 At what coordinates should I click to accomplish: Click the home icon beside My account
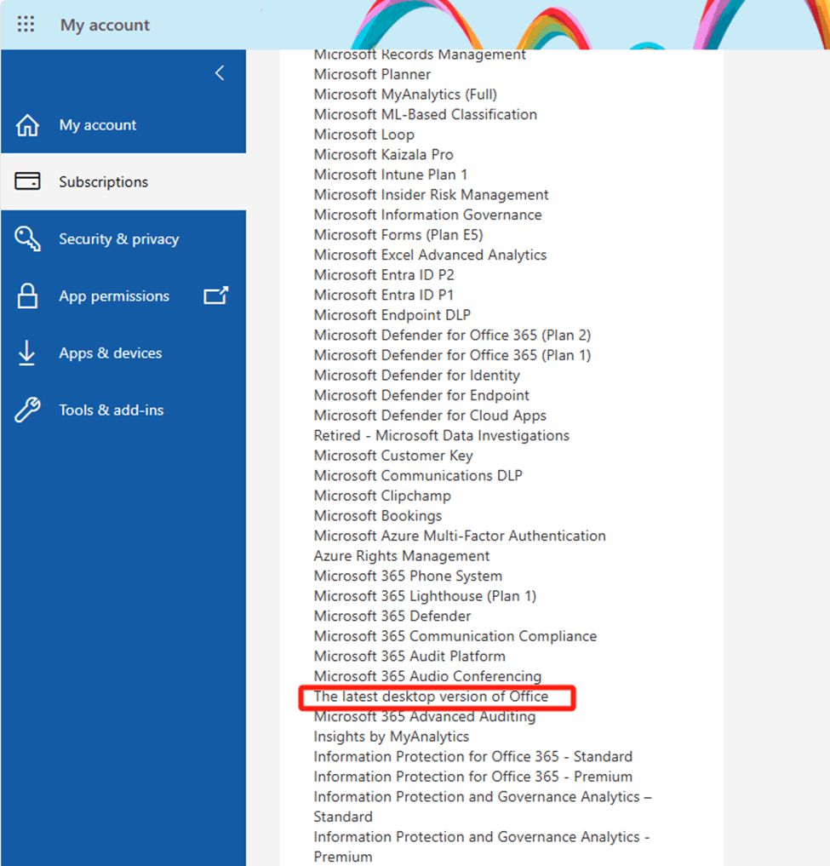tap(27, 125)
